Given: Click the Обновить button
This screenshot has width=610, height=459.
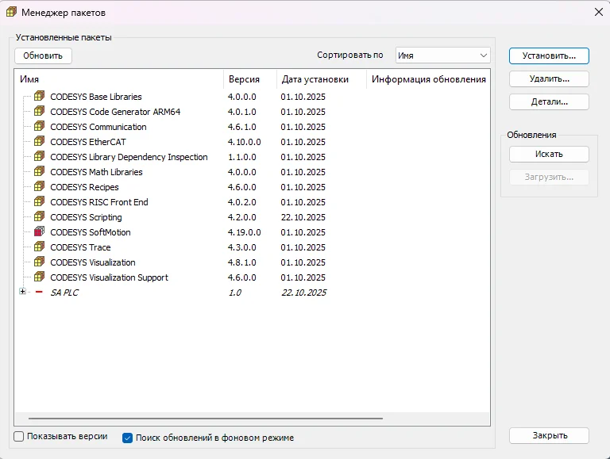Looking at the screenshot, I should 43,56.
